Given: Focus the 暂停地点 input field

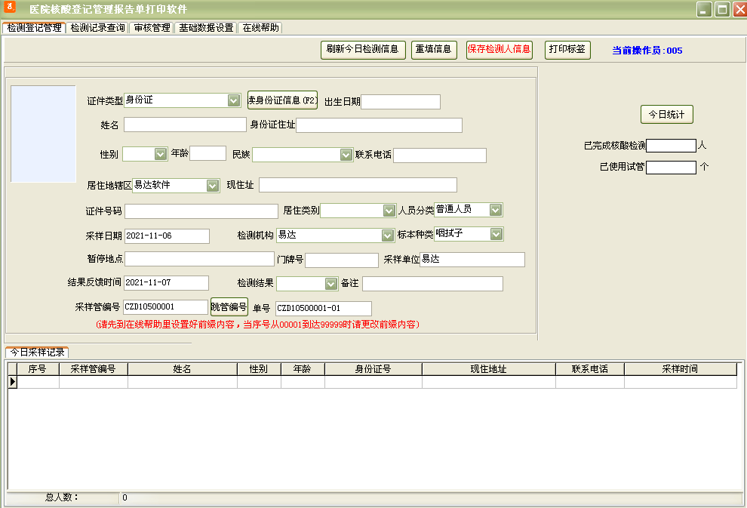Looking at the screenshot, I should [199, 259].
